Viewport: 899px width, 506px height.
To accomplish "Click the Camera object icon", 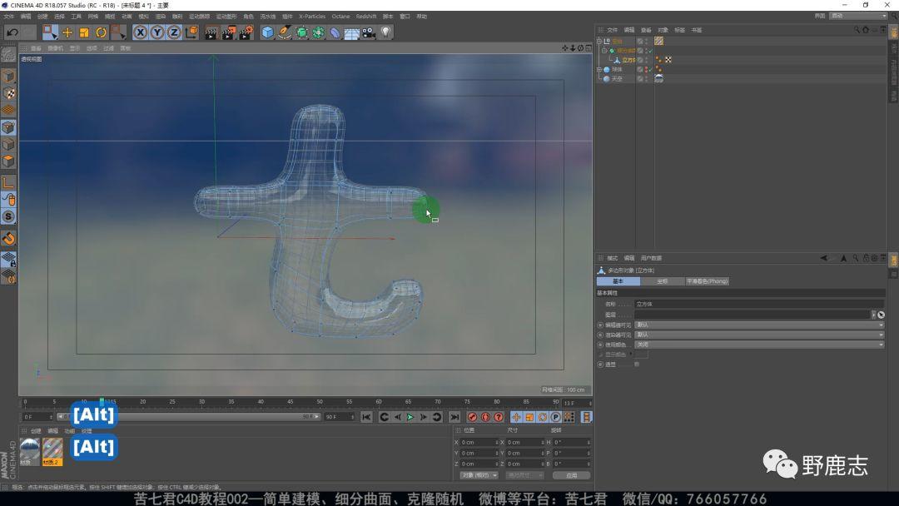I will pyautogui.click(x=368, y=32).
